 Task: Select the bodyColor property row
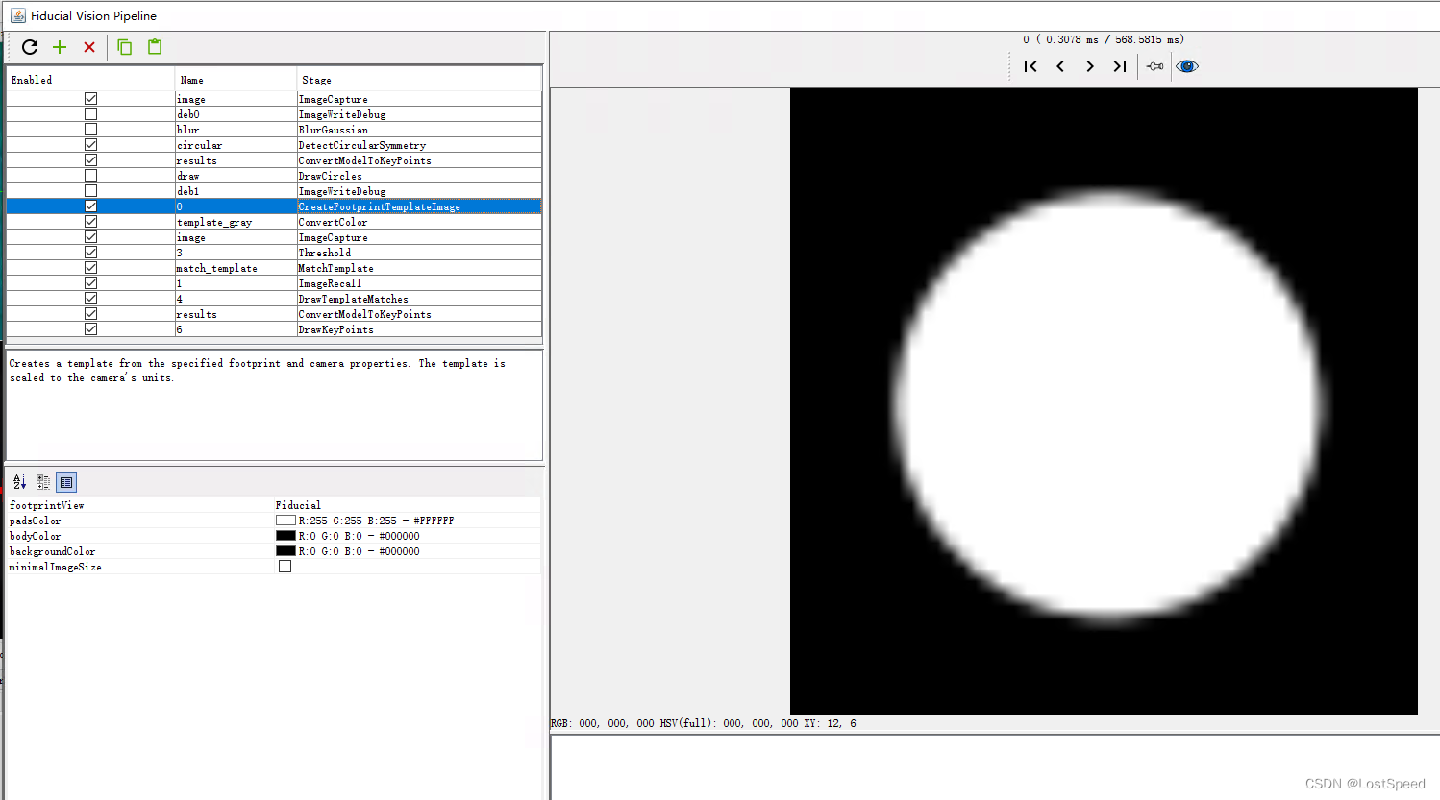274,536
